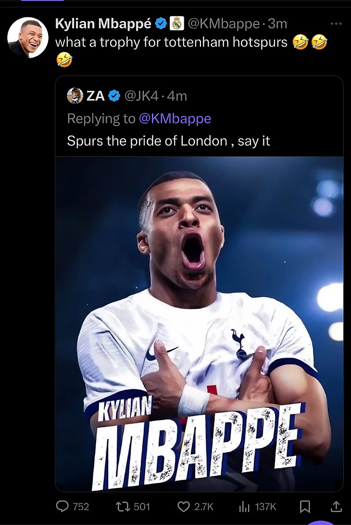Viewport: 351px width, 525px height.
Task: Open view analytics showing 137K
Action: (x=245, y=506)
